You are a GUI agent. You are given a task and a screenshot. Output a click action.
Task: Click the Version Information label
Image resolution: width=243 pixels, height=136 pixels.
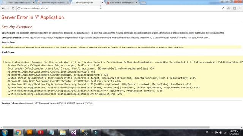coord(13,103)
